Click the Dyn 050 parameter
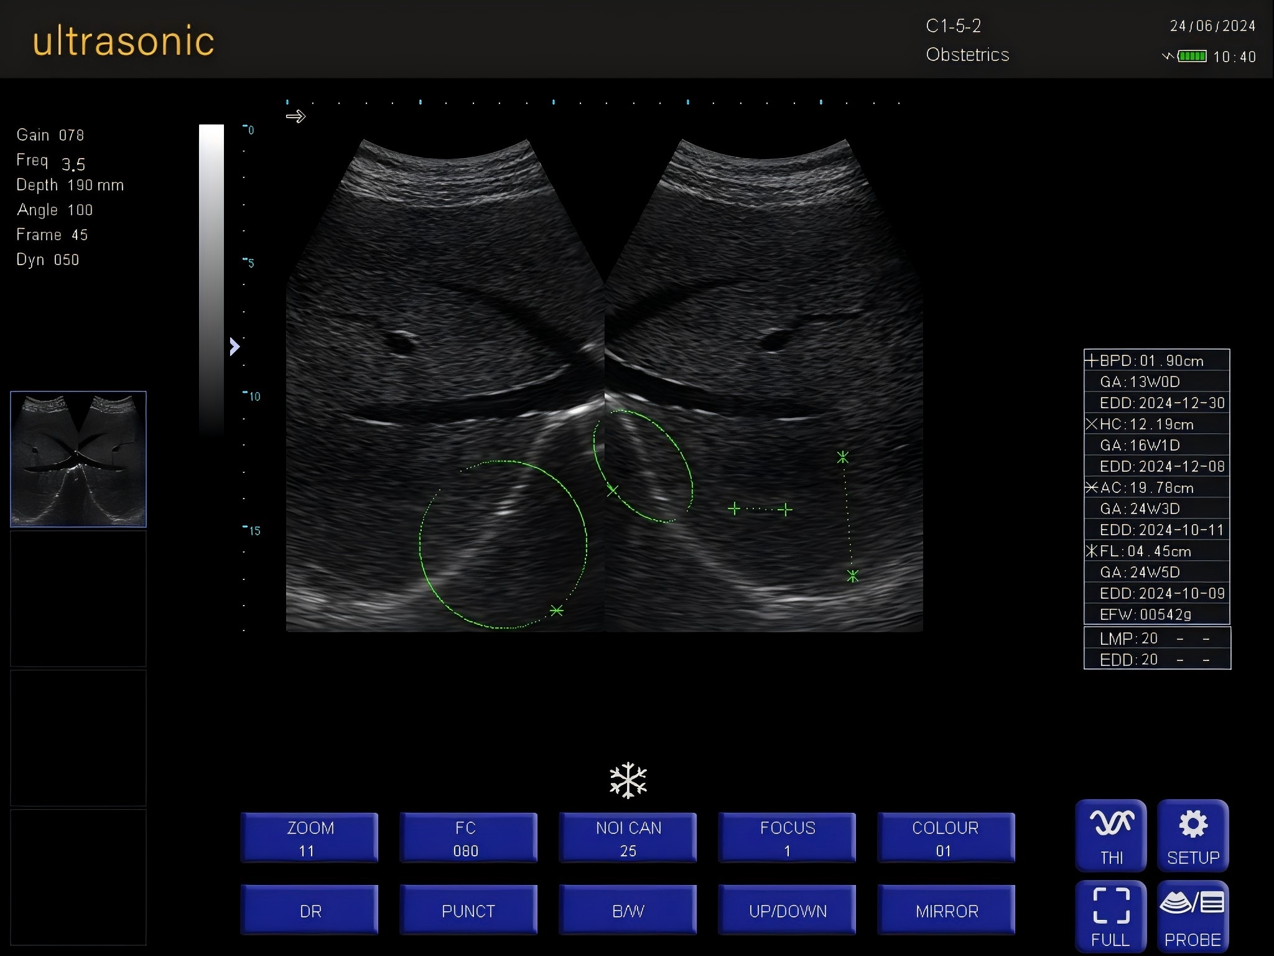Viewport: 1274px width, 956px height. [48, 260]
